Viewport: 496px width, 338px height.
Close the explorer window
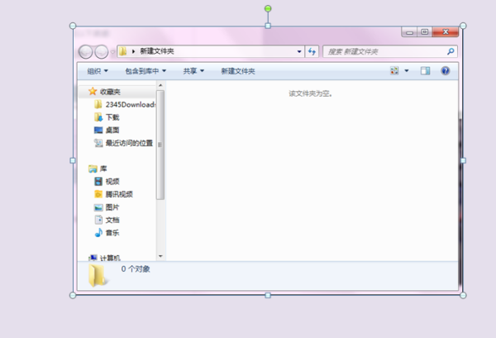coord(446,32)
